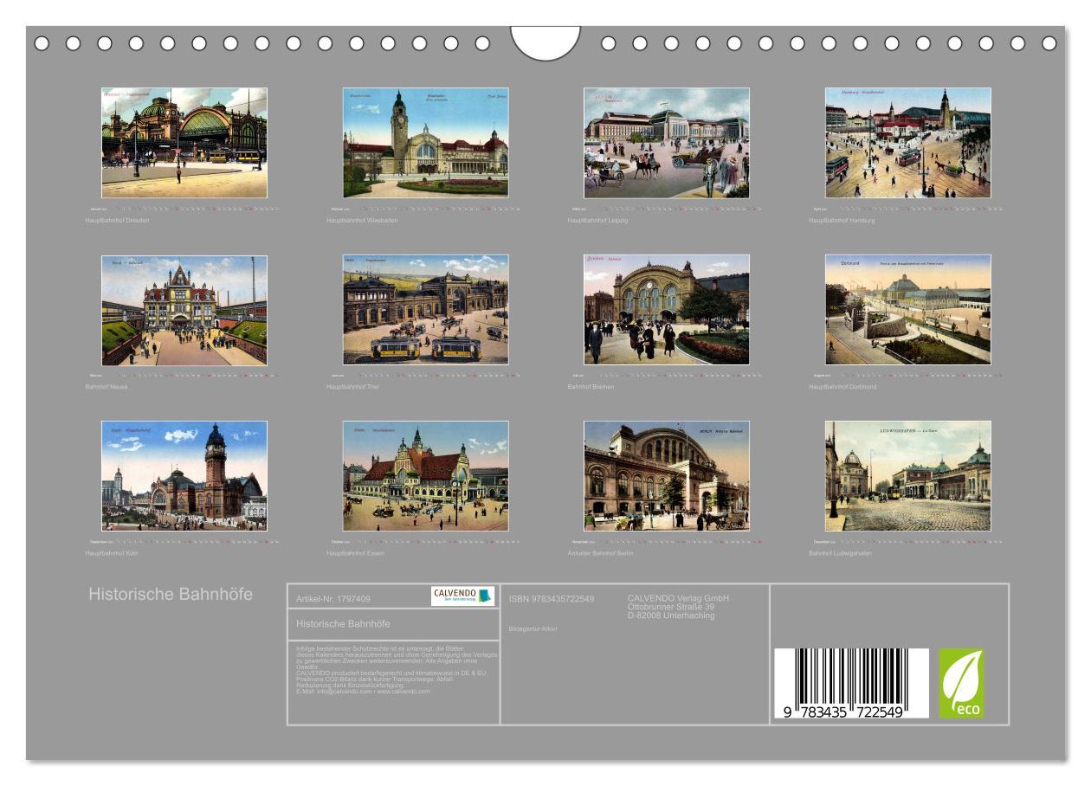Click the Bahnhof Neuss postcard image
This screenshot has width=1091, height=786.
click(x=184, y=310)
